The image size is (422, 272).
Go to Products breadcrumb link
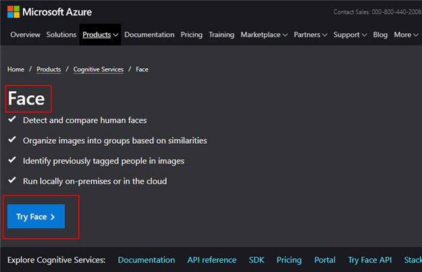click(x=49, y=70)
